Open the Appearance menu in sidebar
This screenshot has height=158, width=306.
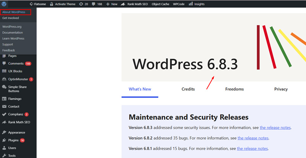[x=16, y=132]
